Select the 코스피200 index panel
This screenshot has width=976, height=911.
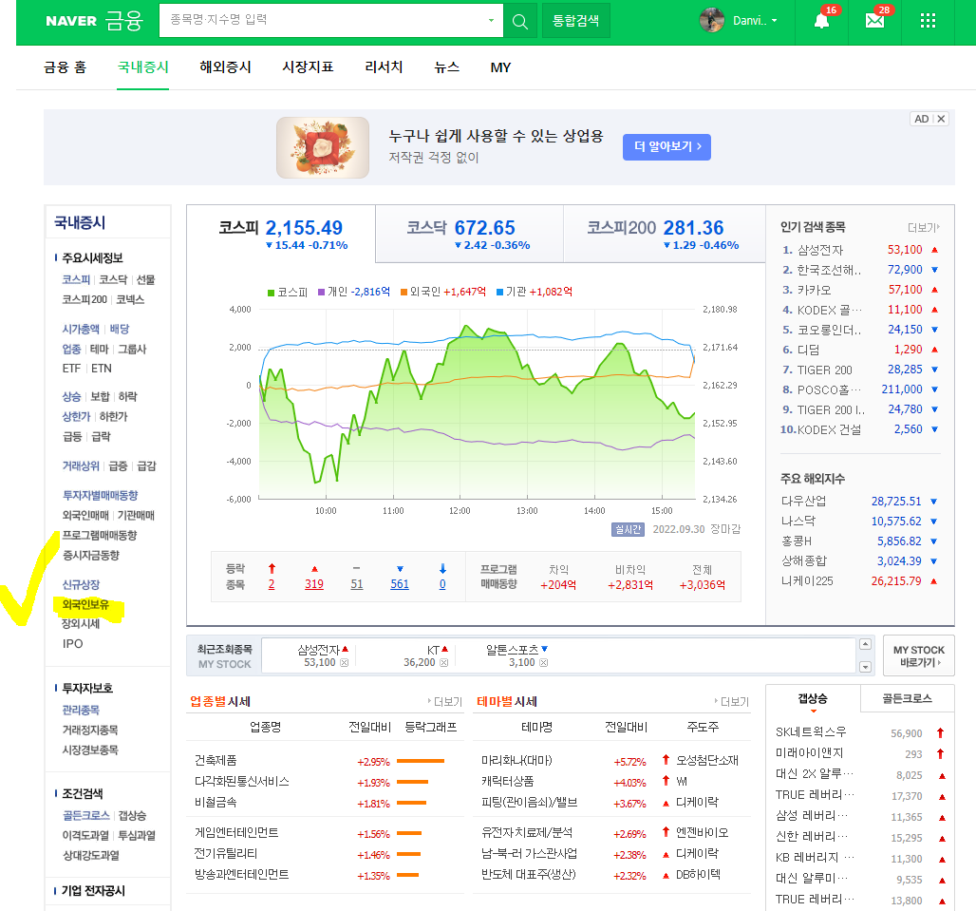(x=664, y=234)
